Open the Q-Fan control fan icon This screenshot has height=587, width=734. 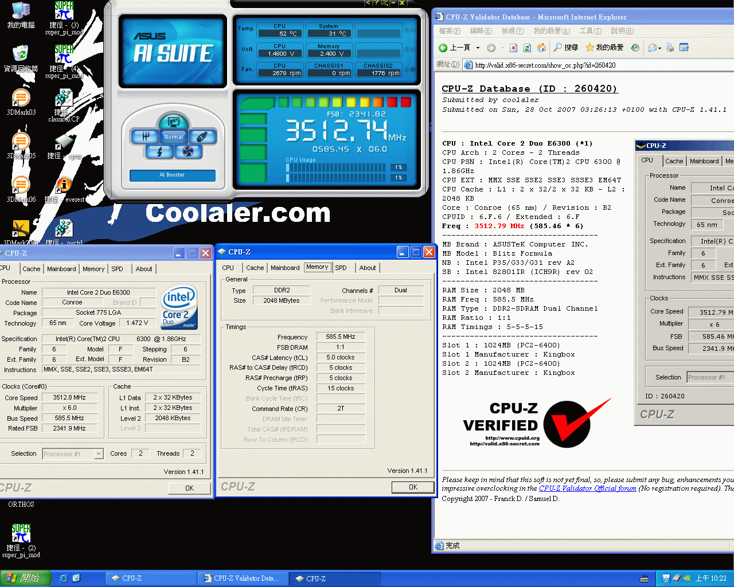[188, 151]
